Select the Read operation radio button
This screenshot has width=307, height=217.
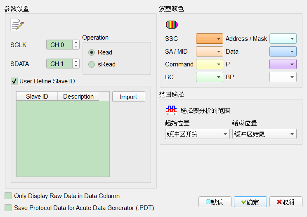click(x=92, y=52)
